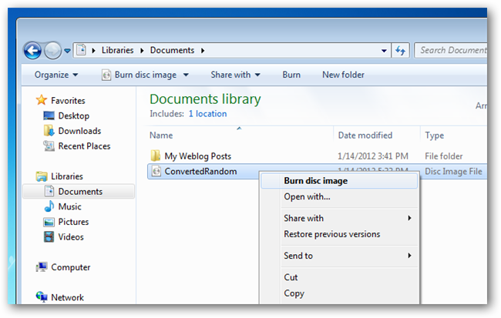
Task: Click the Music note icon
Action: [x=49, y=206]
